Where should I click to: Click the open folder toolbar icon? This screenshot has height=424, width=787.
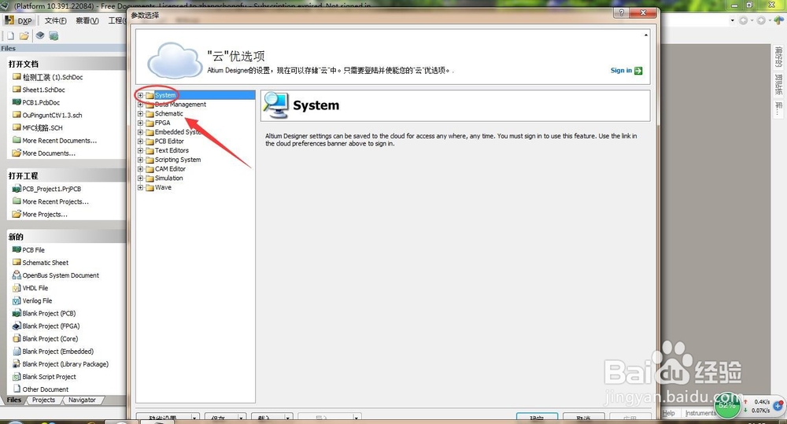pos(24,36)
